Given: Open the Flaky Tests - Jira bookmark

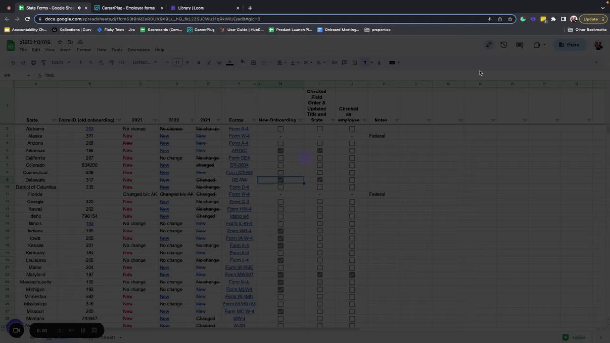Looking at the screenshot, I should coord(116,30).
